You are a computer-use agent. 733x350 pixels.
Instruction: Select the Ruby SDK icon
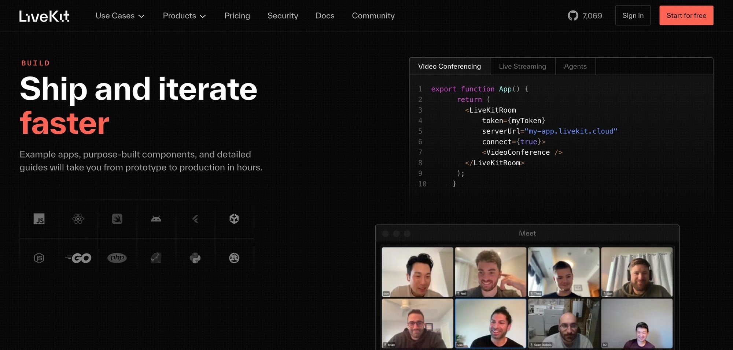pyautogui.click(x=156, y=258)
